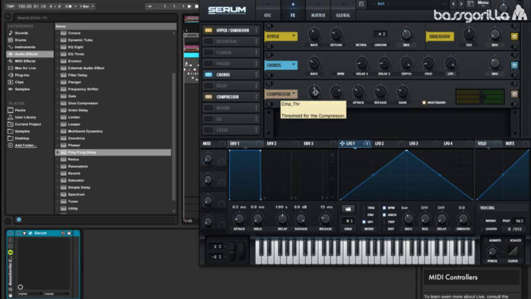This screenshot has width=531, height=299.
Task: Switch to LFO 3 tab
Action: (x=414, y=144)
